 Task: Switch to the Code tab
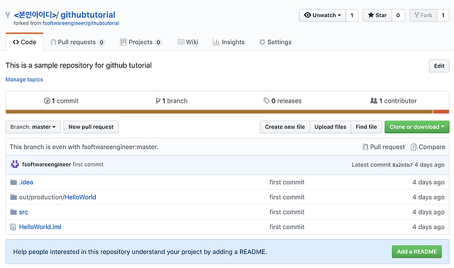click(x=25, y=42)
